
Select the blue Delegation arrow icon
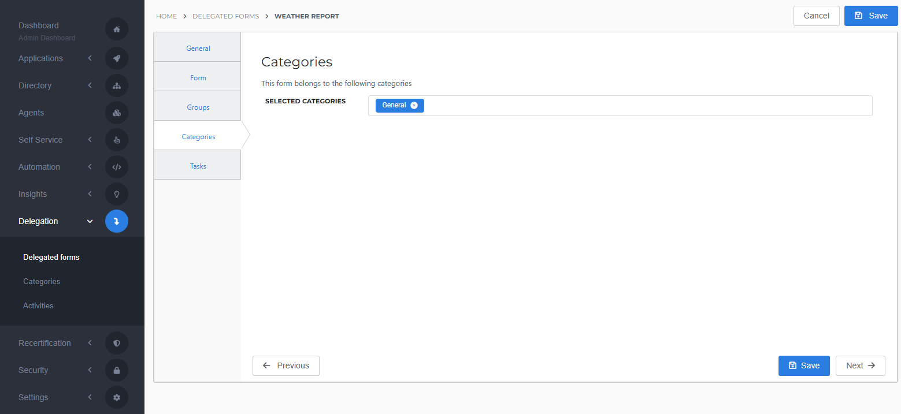[x=116, y=221]
